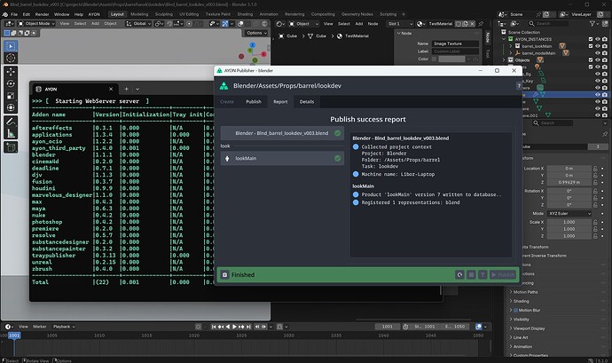Select the Annotate pencil tool
Screen dimensions: 612x363
point(11,122)
